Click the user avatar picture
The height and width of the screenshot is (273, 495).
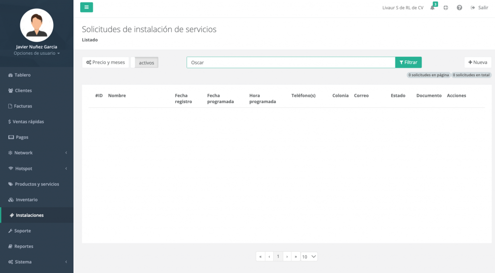pos(37,25)
